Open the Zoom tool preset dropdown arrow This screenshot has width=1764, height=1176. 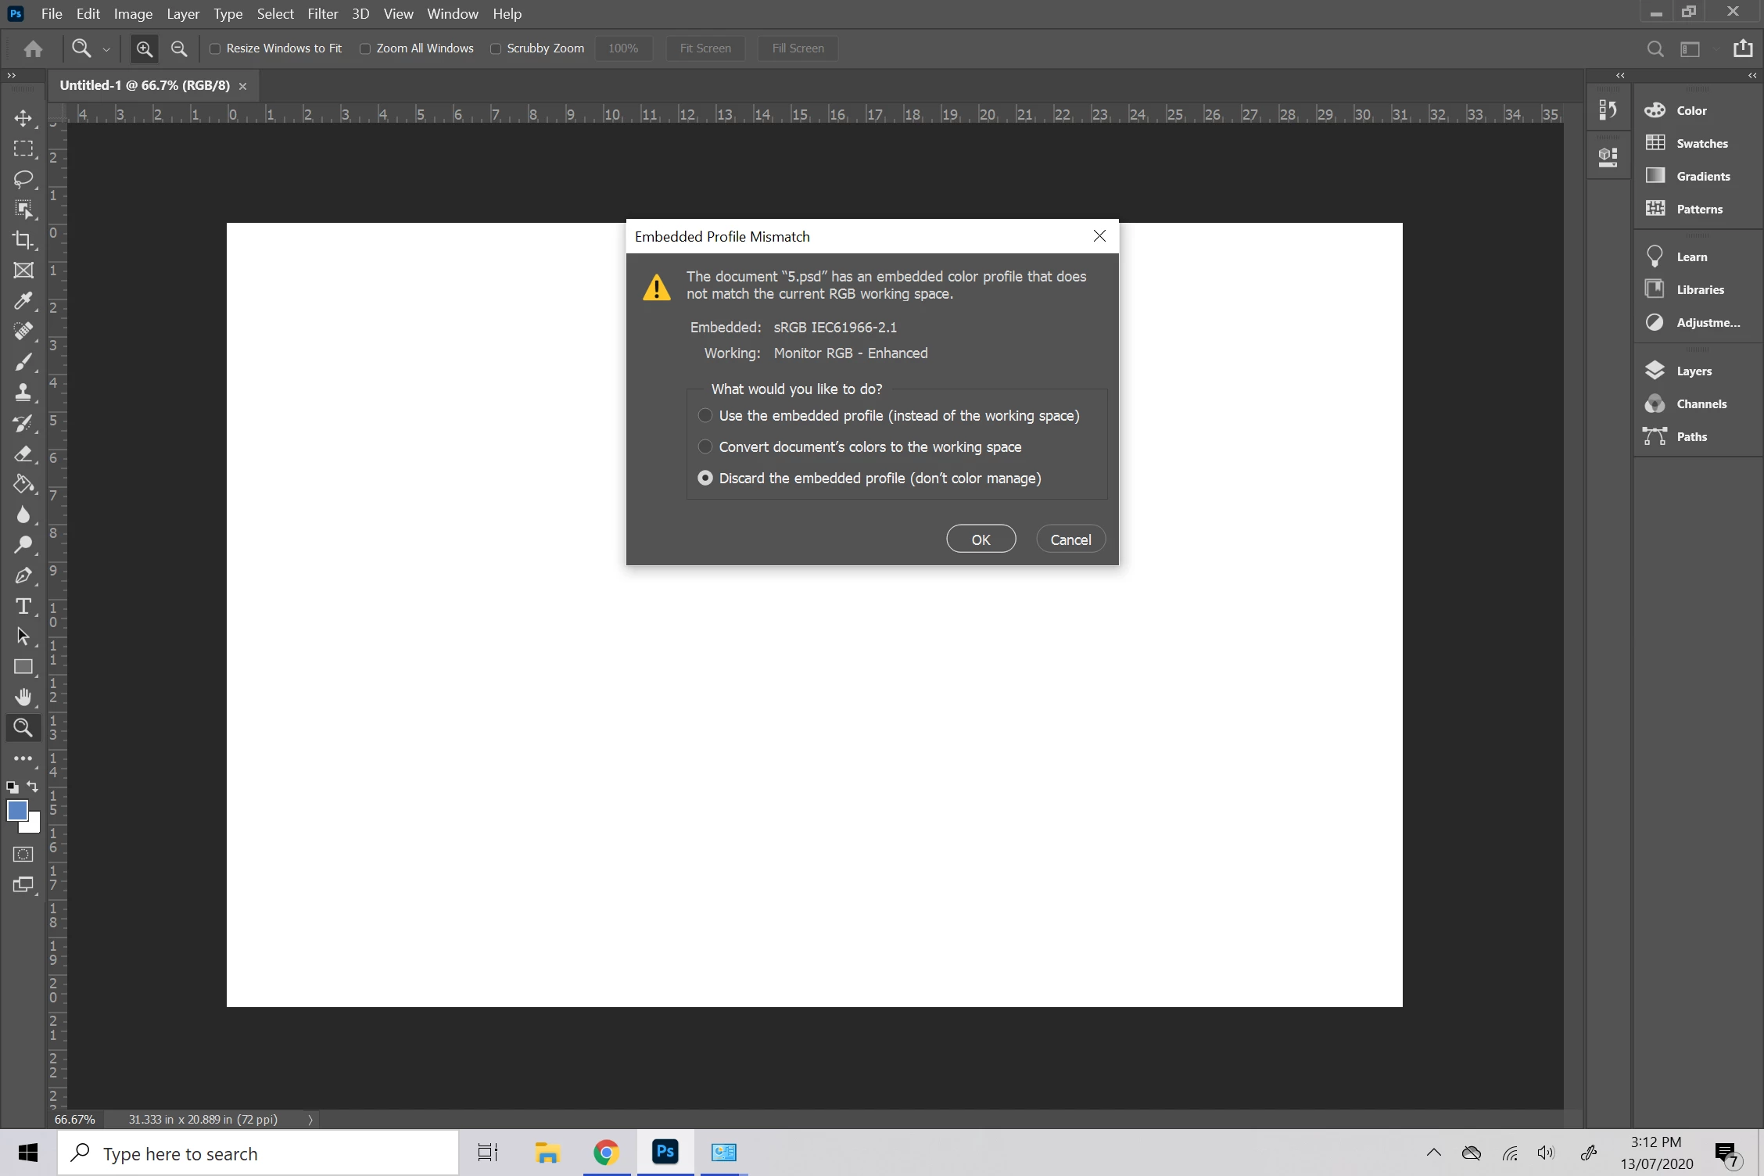click(106, 49)
